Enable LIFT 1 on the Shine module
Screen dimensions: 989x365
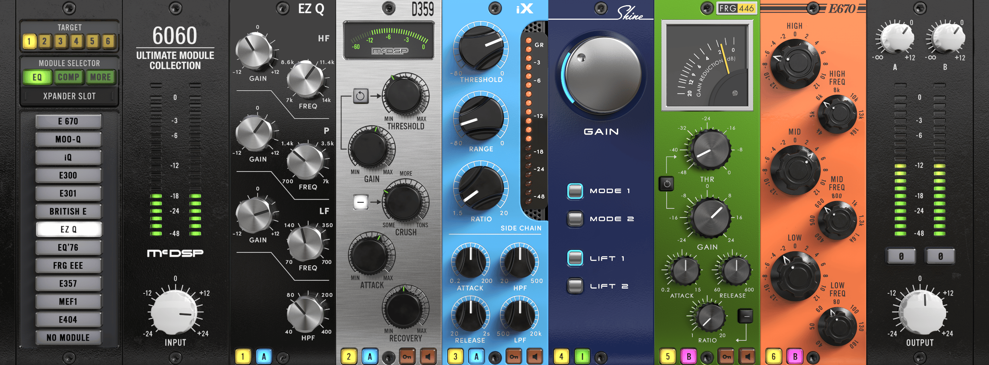pyautogui.click(x=575, y=258)
